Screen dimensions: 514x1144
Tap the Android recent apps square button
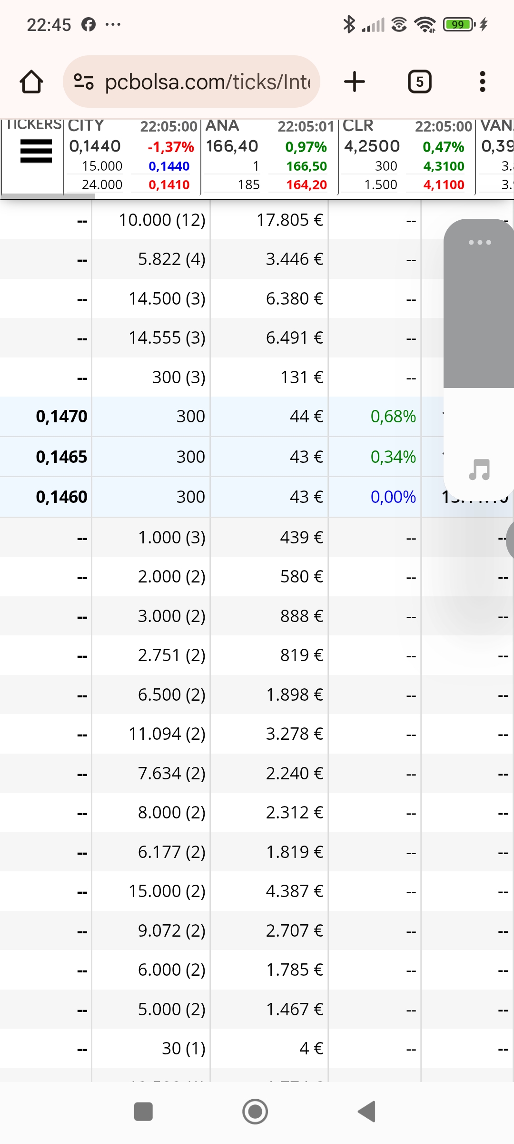(x=143, y=1112)
